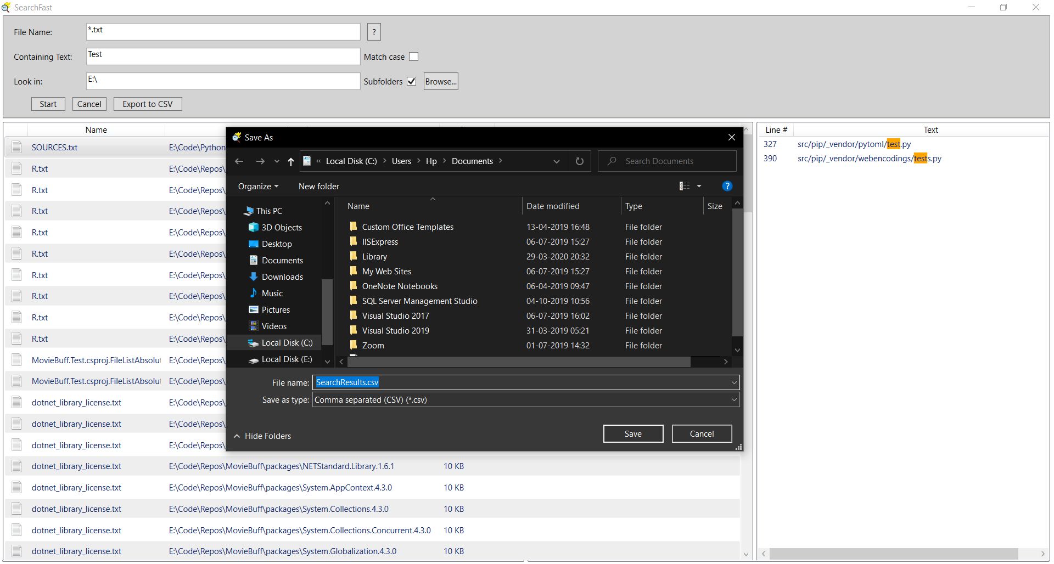Image resolution: width=1054 pixels, height=564 pixels.
Task: Open the Zoom folder
Action: click(373, 346)
